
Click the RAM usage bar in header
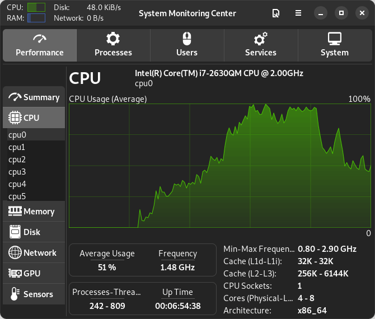click(36, 18)
